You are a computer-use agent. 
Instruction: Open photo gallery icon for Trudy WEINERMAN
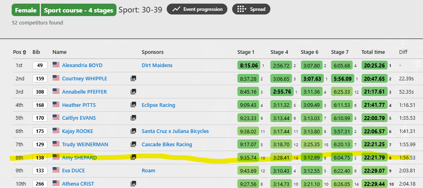pos(133,144)
